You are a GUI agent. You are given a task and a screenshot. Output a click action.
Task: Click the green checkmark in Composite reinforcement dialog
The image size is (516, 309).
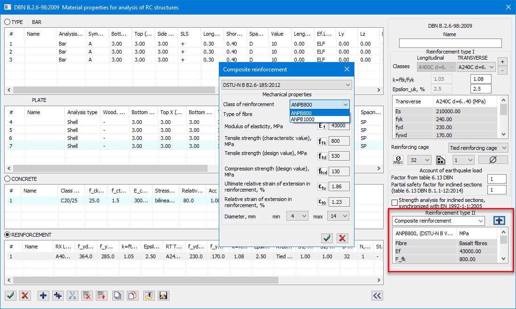pyautogui.click(x=327, y=238)
